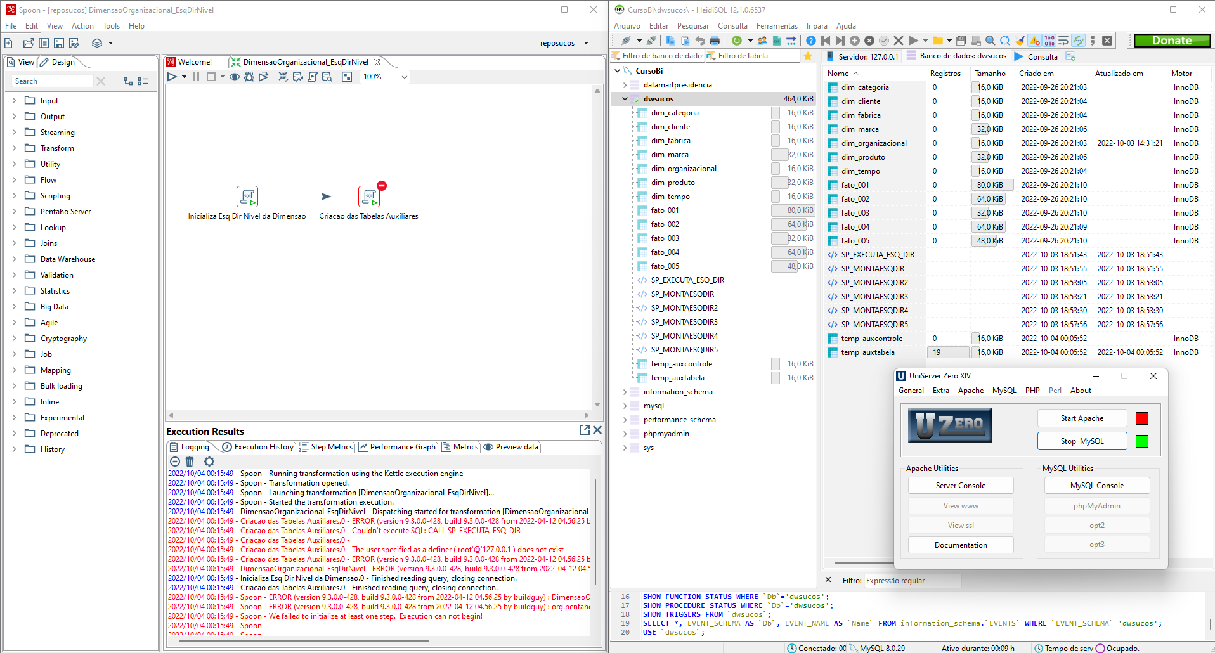Image resolution: width=1215 pixels, height=653 pixels.
Task: Click the red Apache status indicator
Action: (1142, 418)
